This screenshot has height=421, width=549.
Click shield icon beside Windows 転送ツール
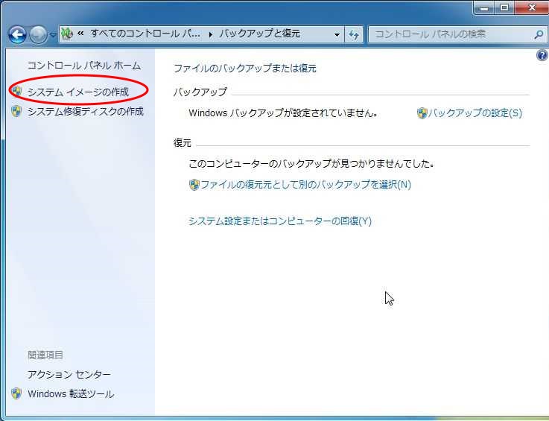16,393
